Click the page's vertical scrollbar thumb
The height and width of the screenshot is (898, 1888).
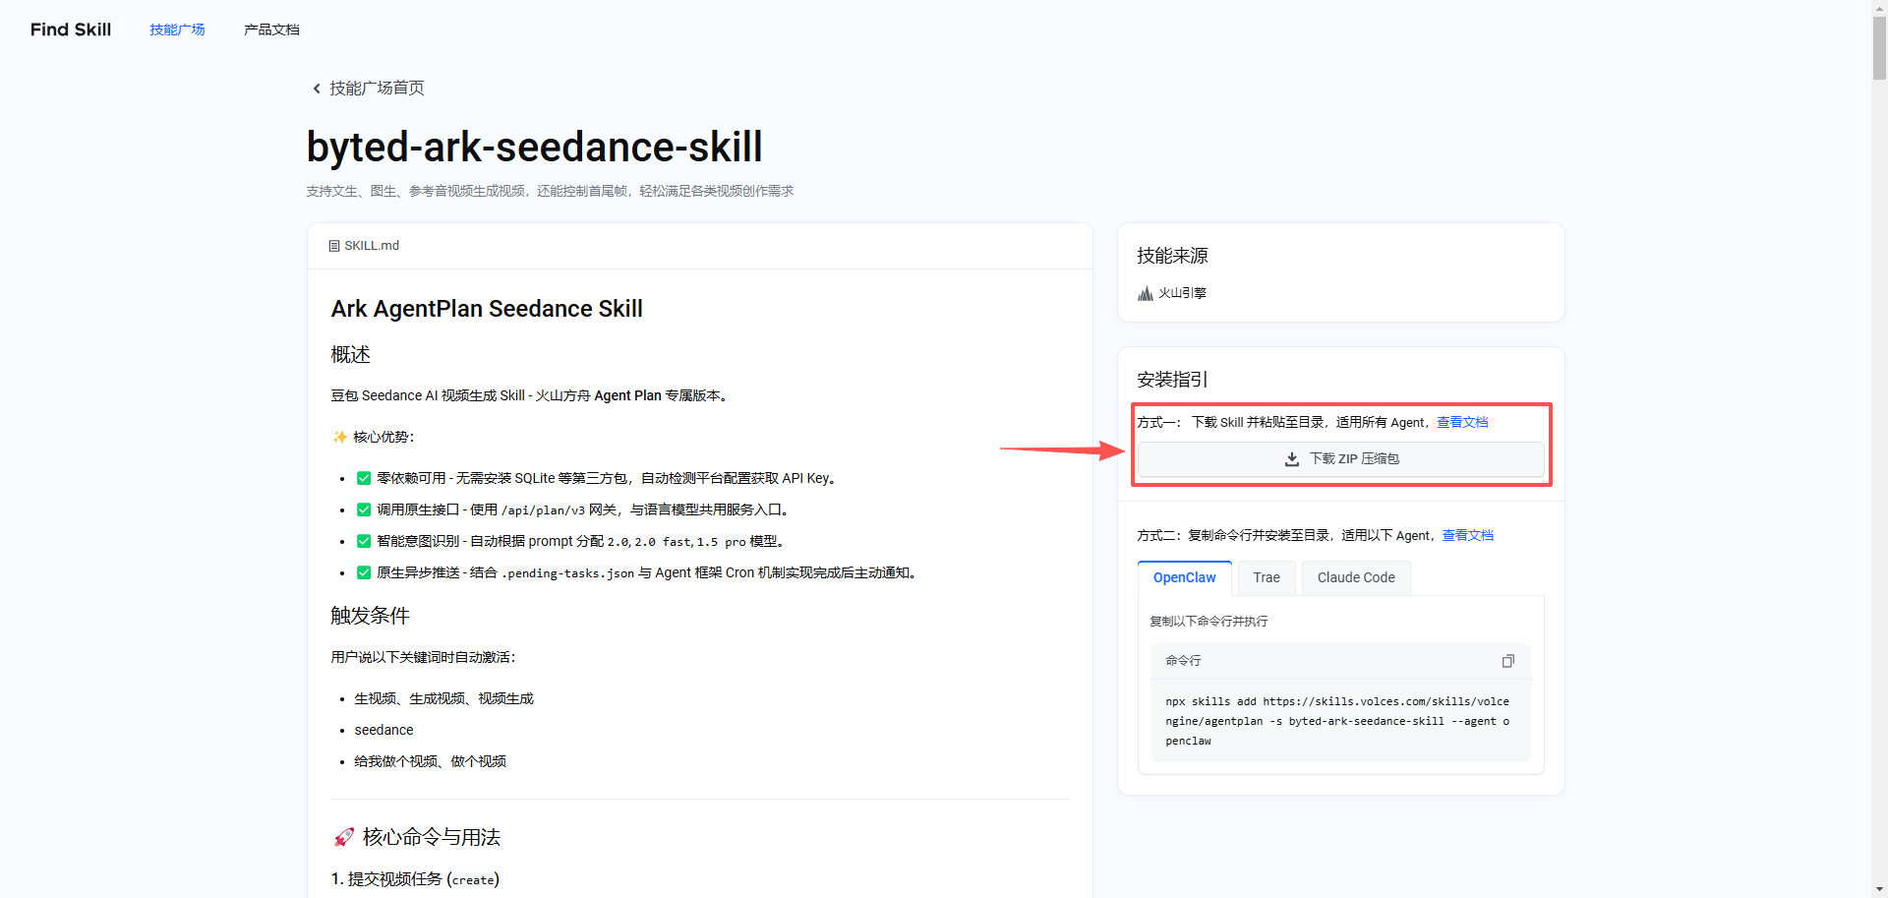(x=1879, y=47)
